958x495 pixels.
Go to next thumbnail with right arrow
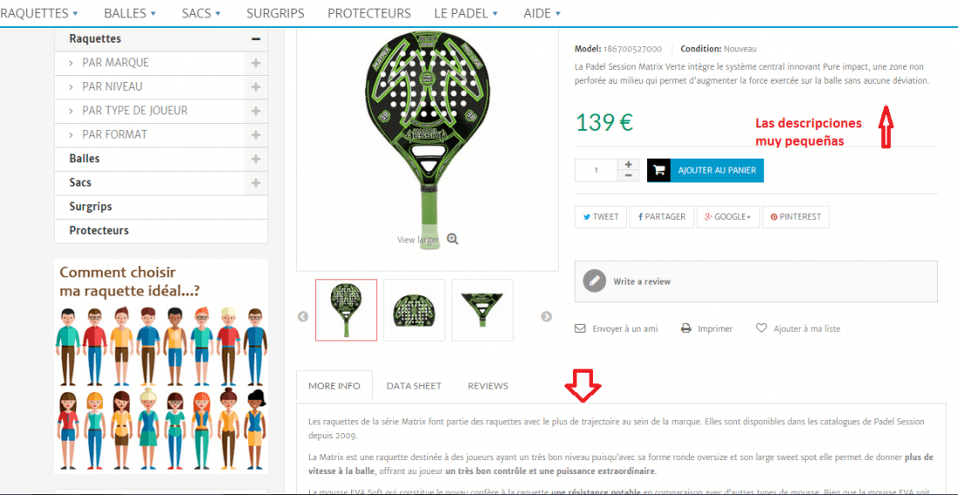(546, 316)
